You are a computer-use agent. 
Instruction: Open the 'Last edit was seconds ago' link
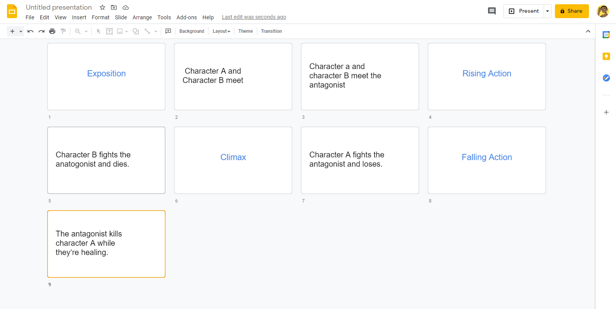click(x=254, y=17)
